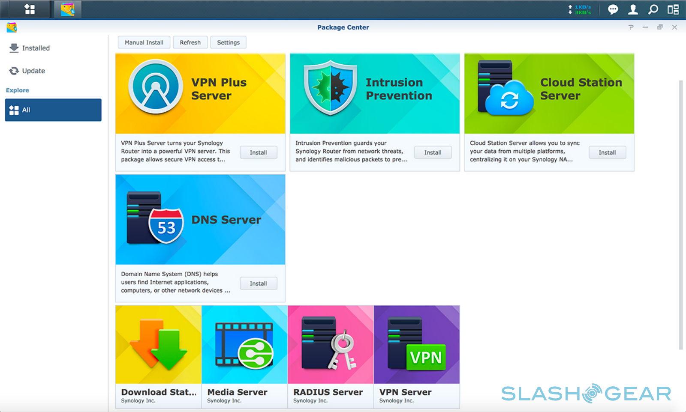Select the Package Center taskbar icon
Screen dimensions: 686x412
68,9
